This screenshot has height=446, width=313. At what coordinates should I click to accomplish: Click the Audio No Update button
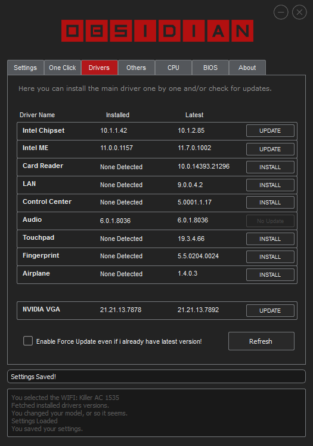[270, 221]
